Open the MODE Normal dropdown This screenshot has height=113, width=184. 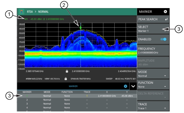coord(153,74)
